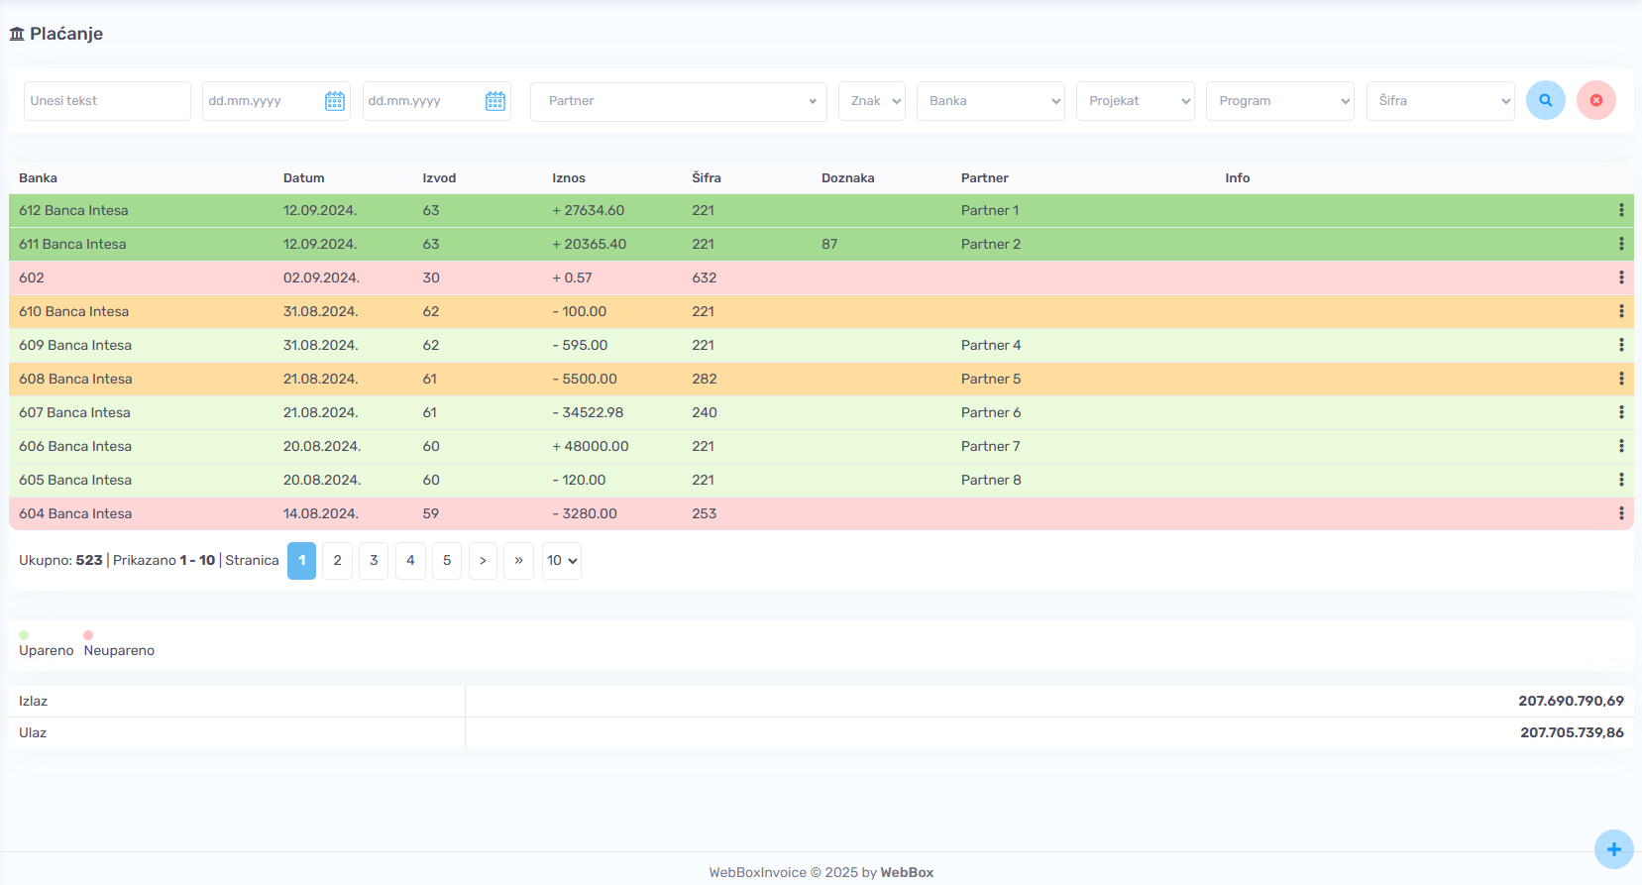
Task: Click Šifra value 282
Action: 705,379
